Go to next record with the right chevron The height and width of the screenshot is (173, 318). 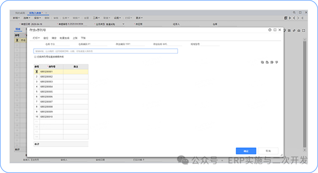[x=298, y=18]
